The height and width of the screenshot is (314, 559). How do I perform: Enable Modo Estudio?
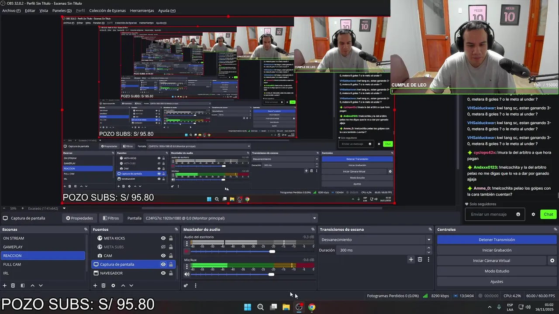[x=497, y=271]
